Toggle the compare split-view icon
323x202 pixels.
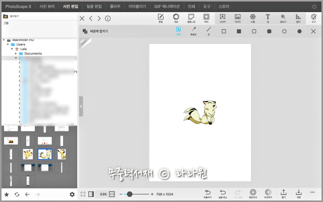[91, 194]
